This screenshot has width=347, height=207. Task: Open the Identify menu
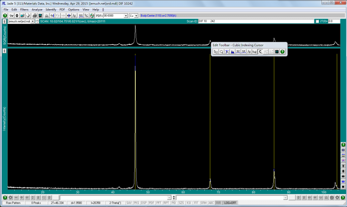(x=51, y=10)
